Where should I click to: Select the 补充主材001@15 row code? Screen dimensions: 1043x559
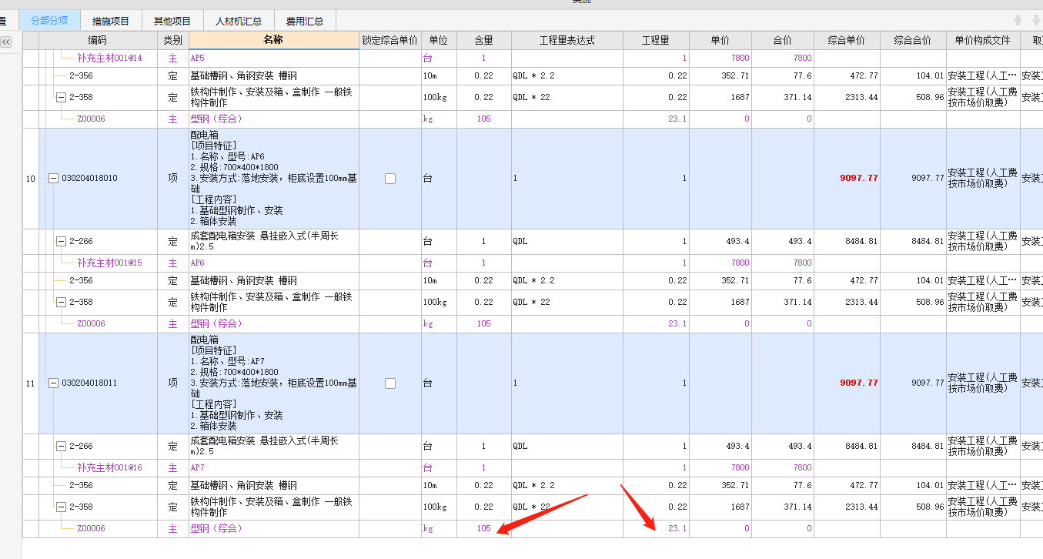(x=109, y=263)
